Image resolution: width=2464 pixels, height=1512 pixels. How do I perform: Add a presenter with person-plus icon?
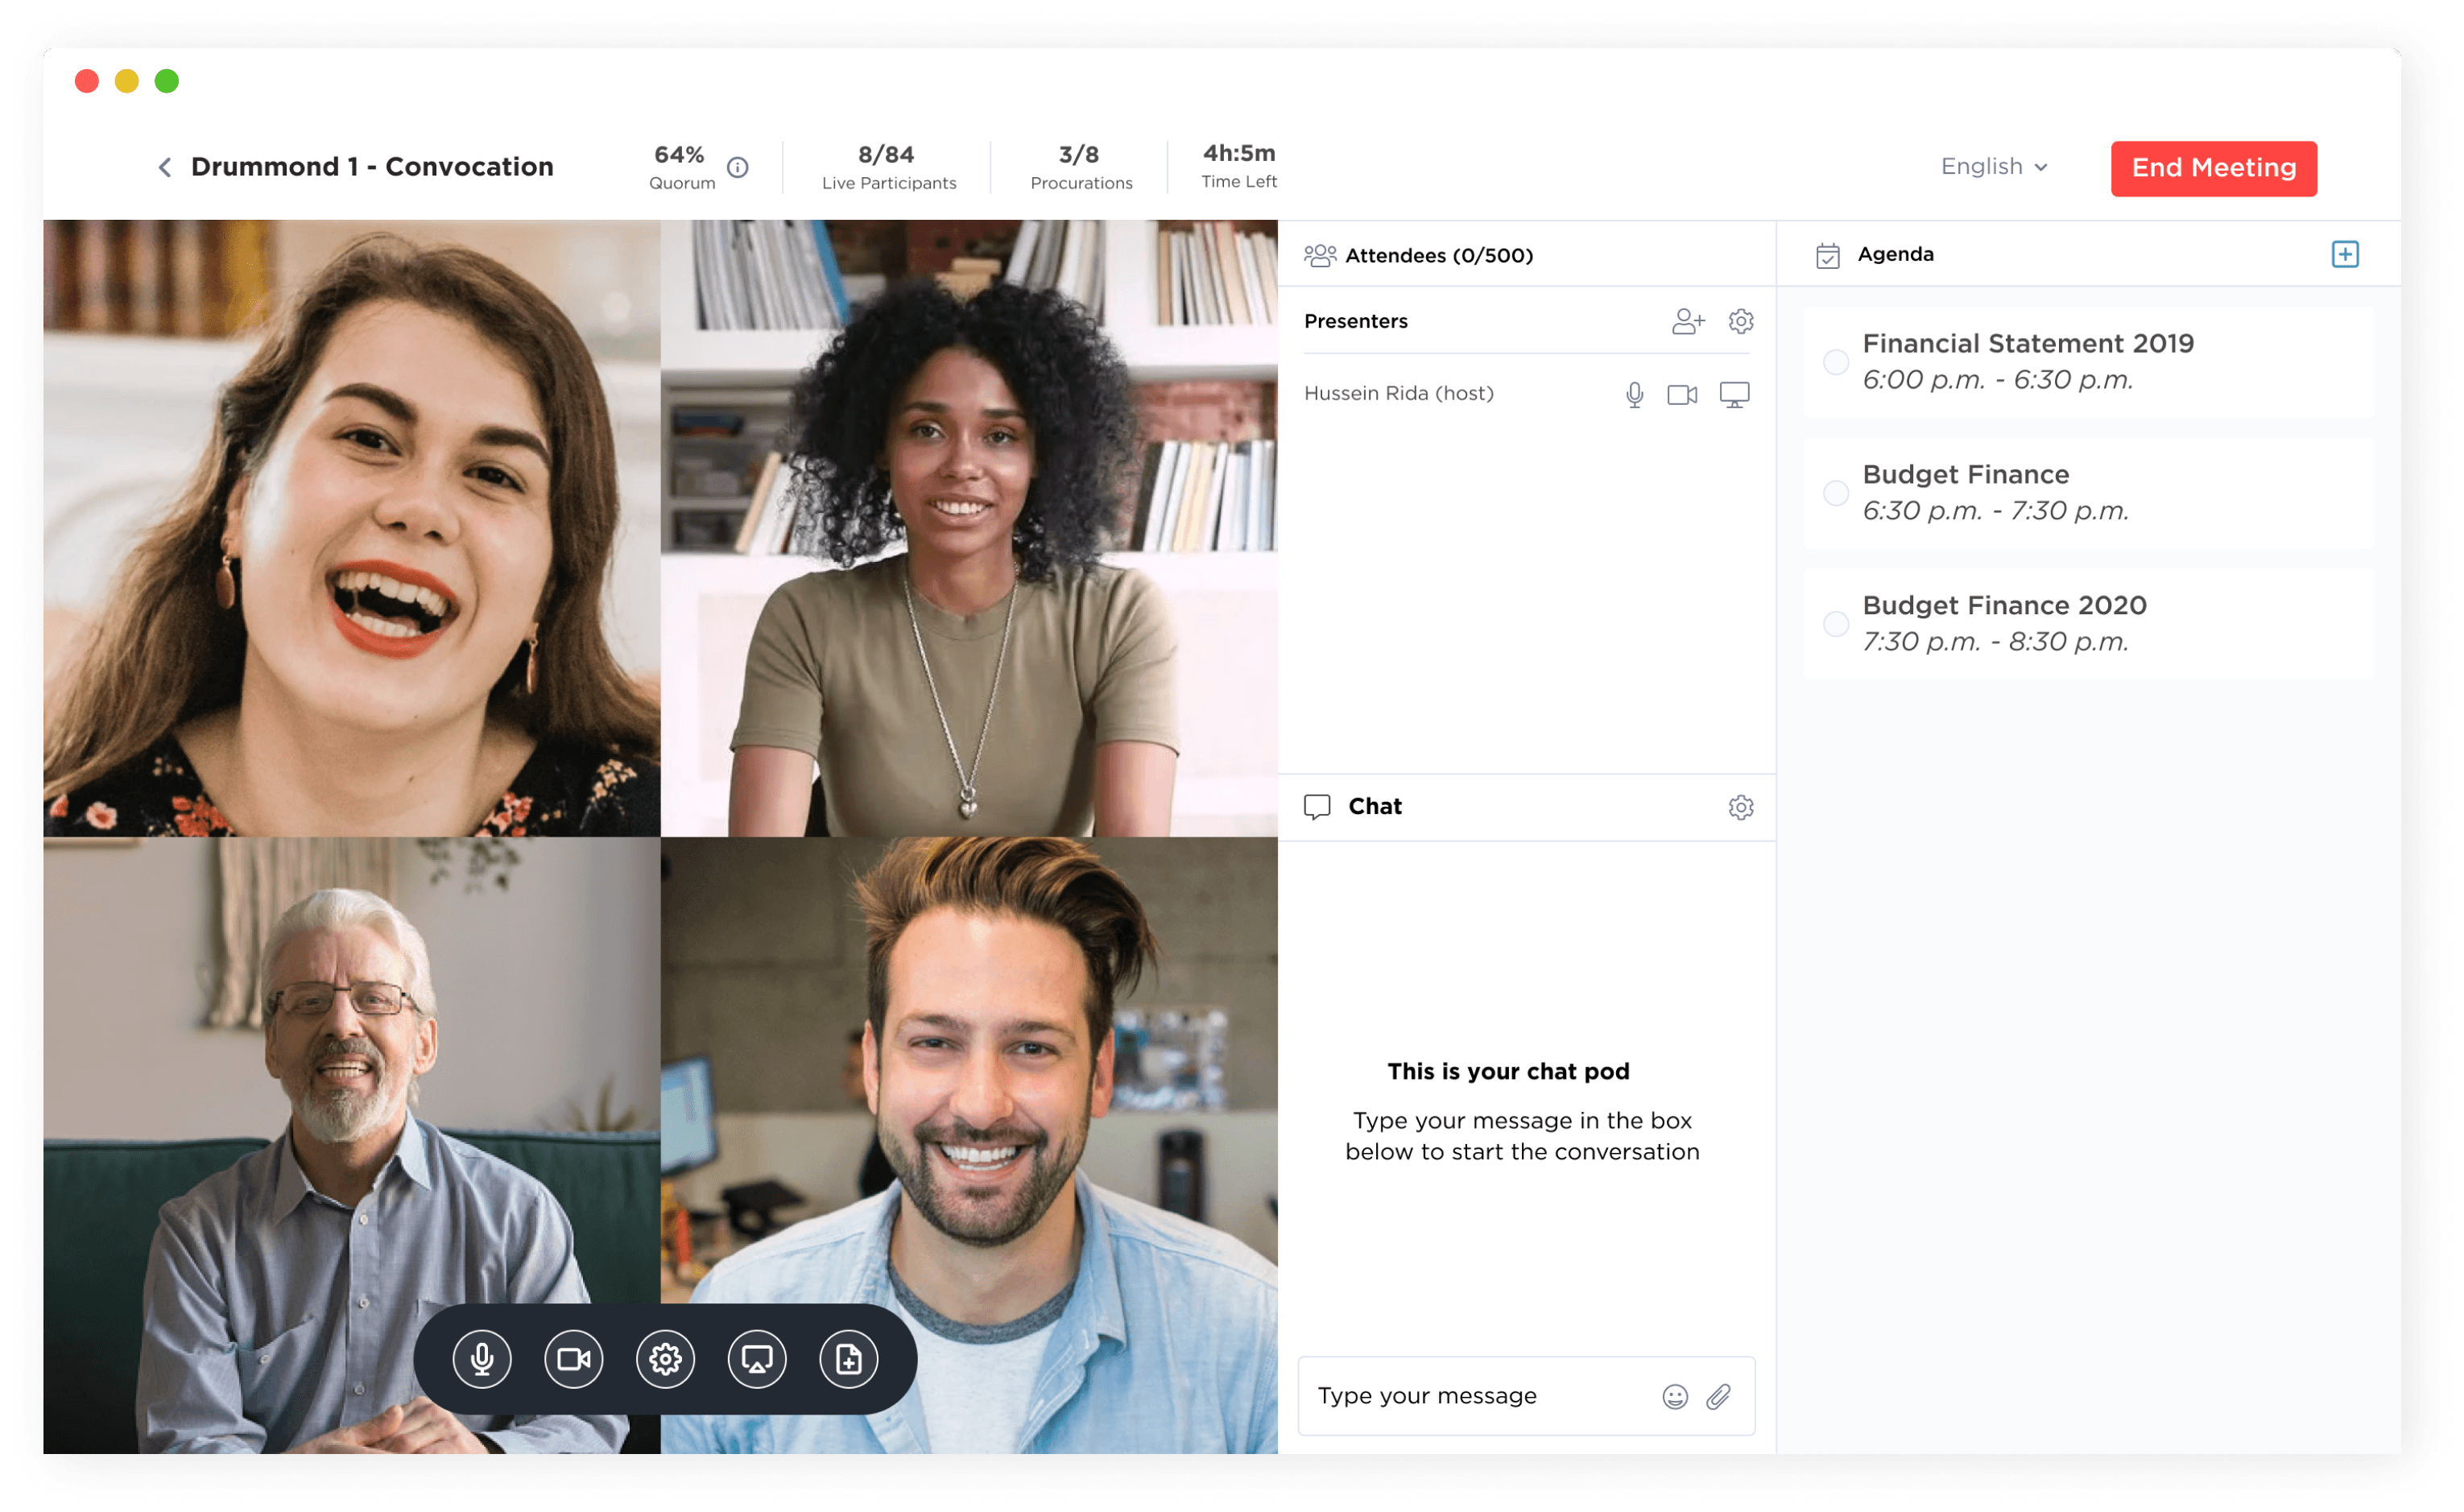[1687, 321]
